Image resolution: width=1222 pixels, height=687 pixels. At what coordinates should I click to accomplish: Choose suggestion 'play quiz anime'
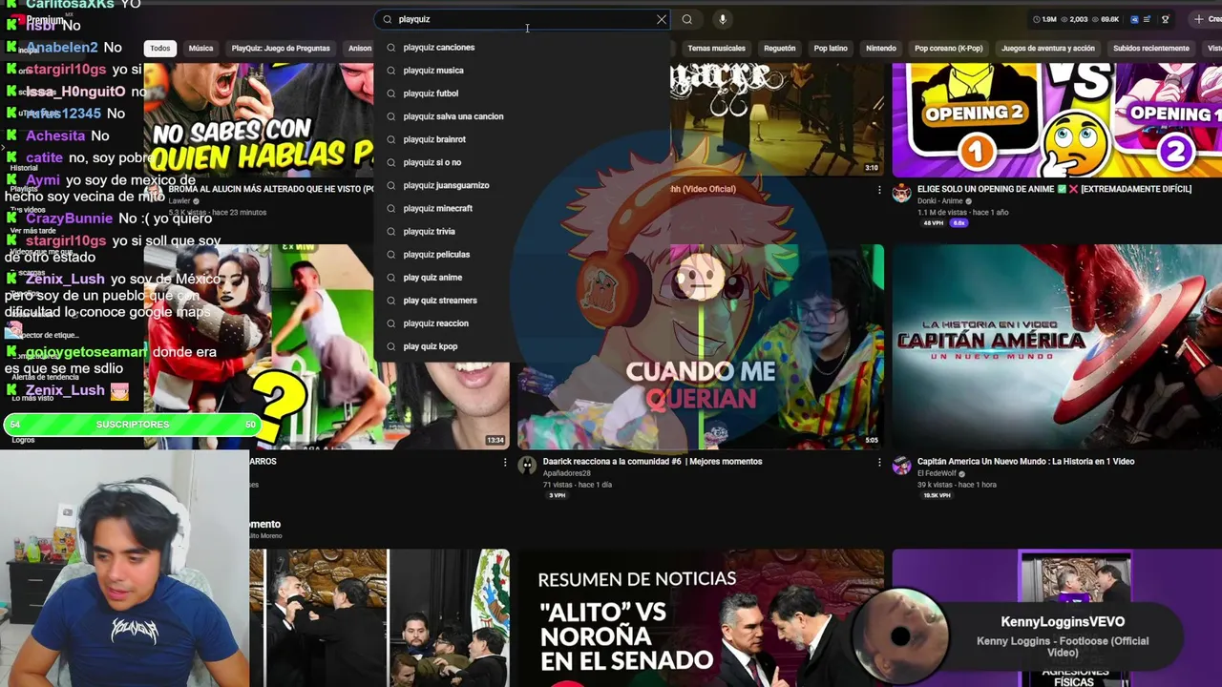tap(522, 277)
